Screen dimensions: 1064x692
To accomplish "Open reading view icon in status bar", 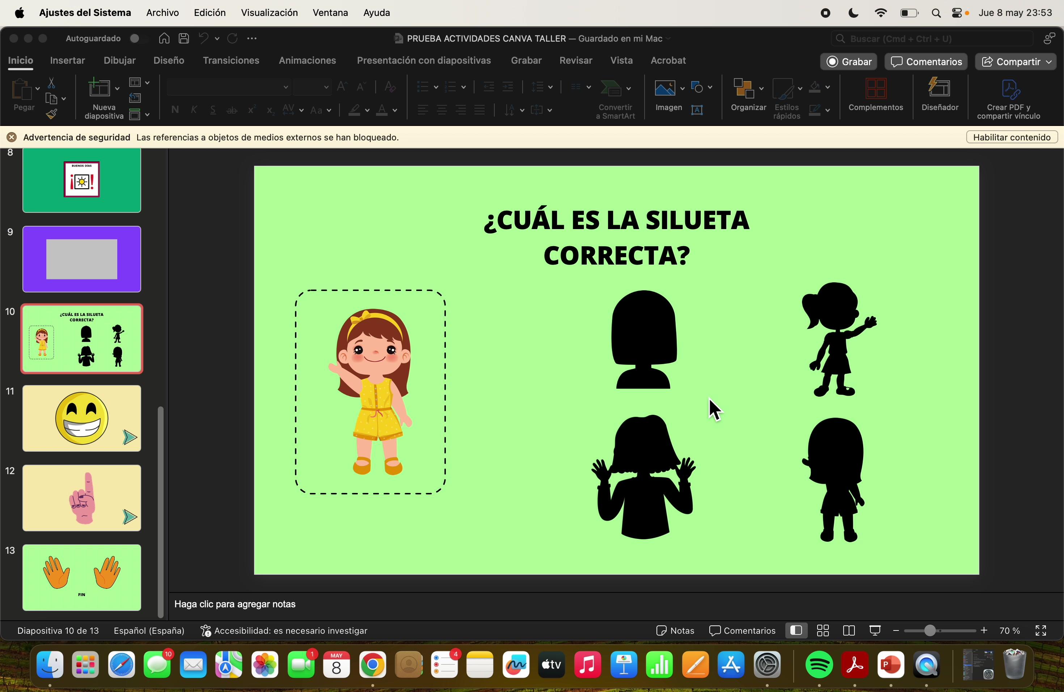I will 849,631.
